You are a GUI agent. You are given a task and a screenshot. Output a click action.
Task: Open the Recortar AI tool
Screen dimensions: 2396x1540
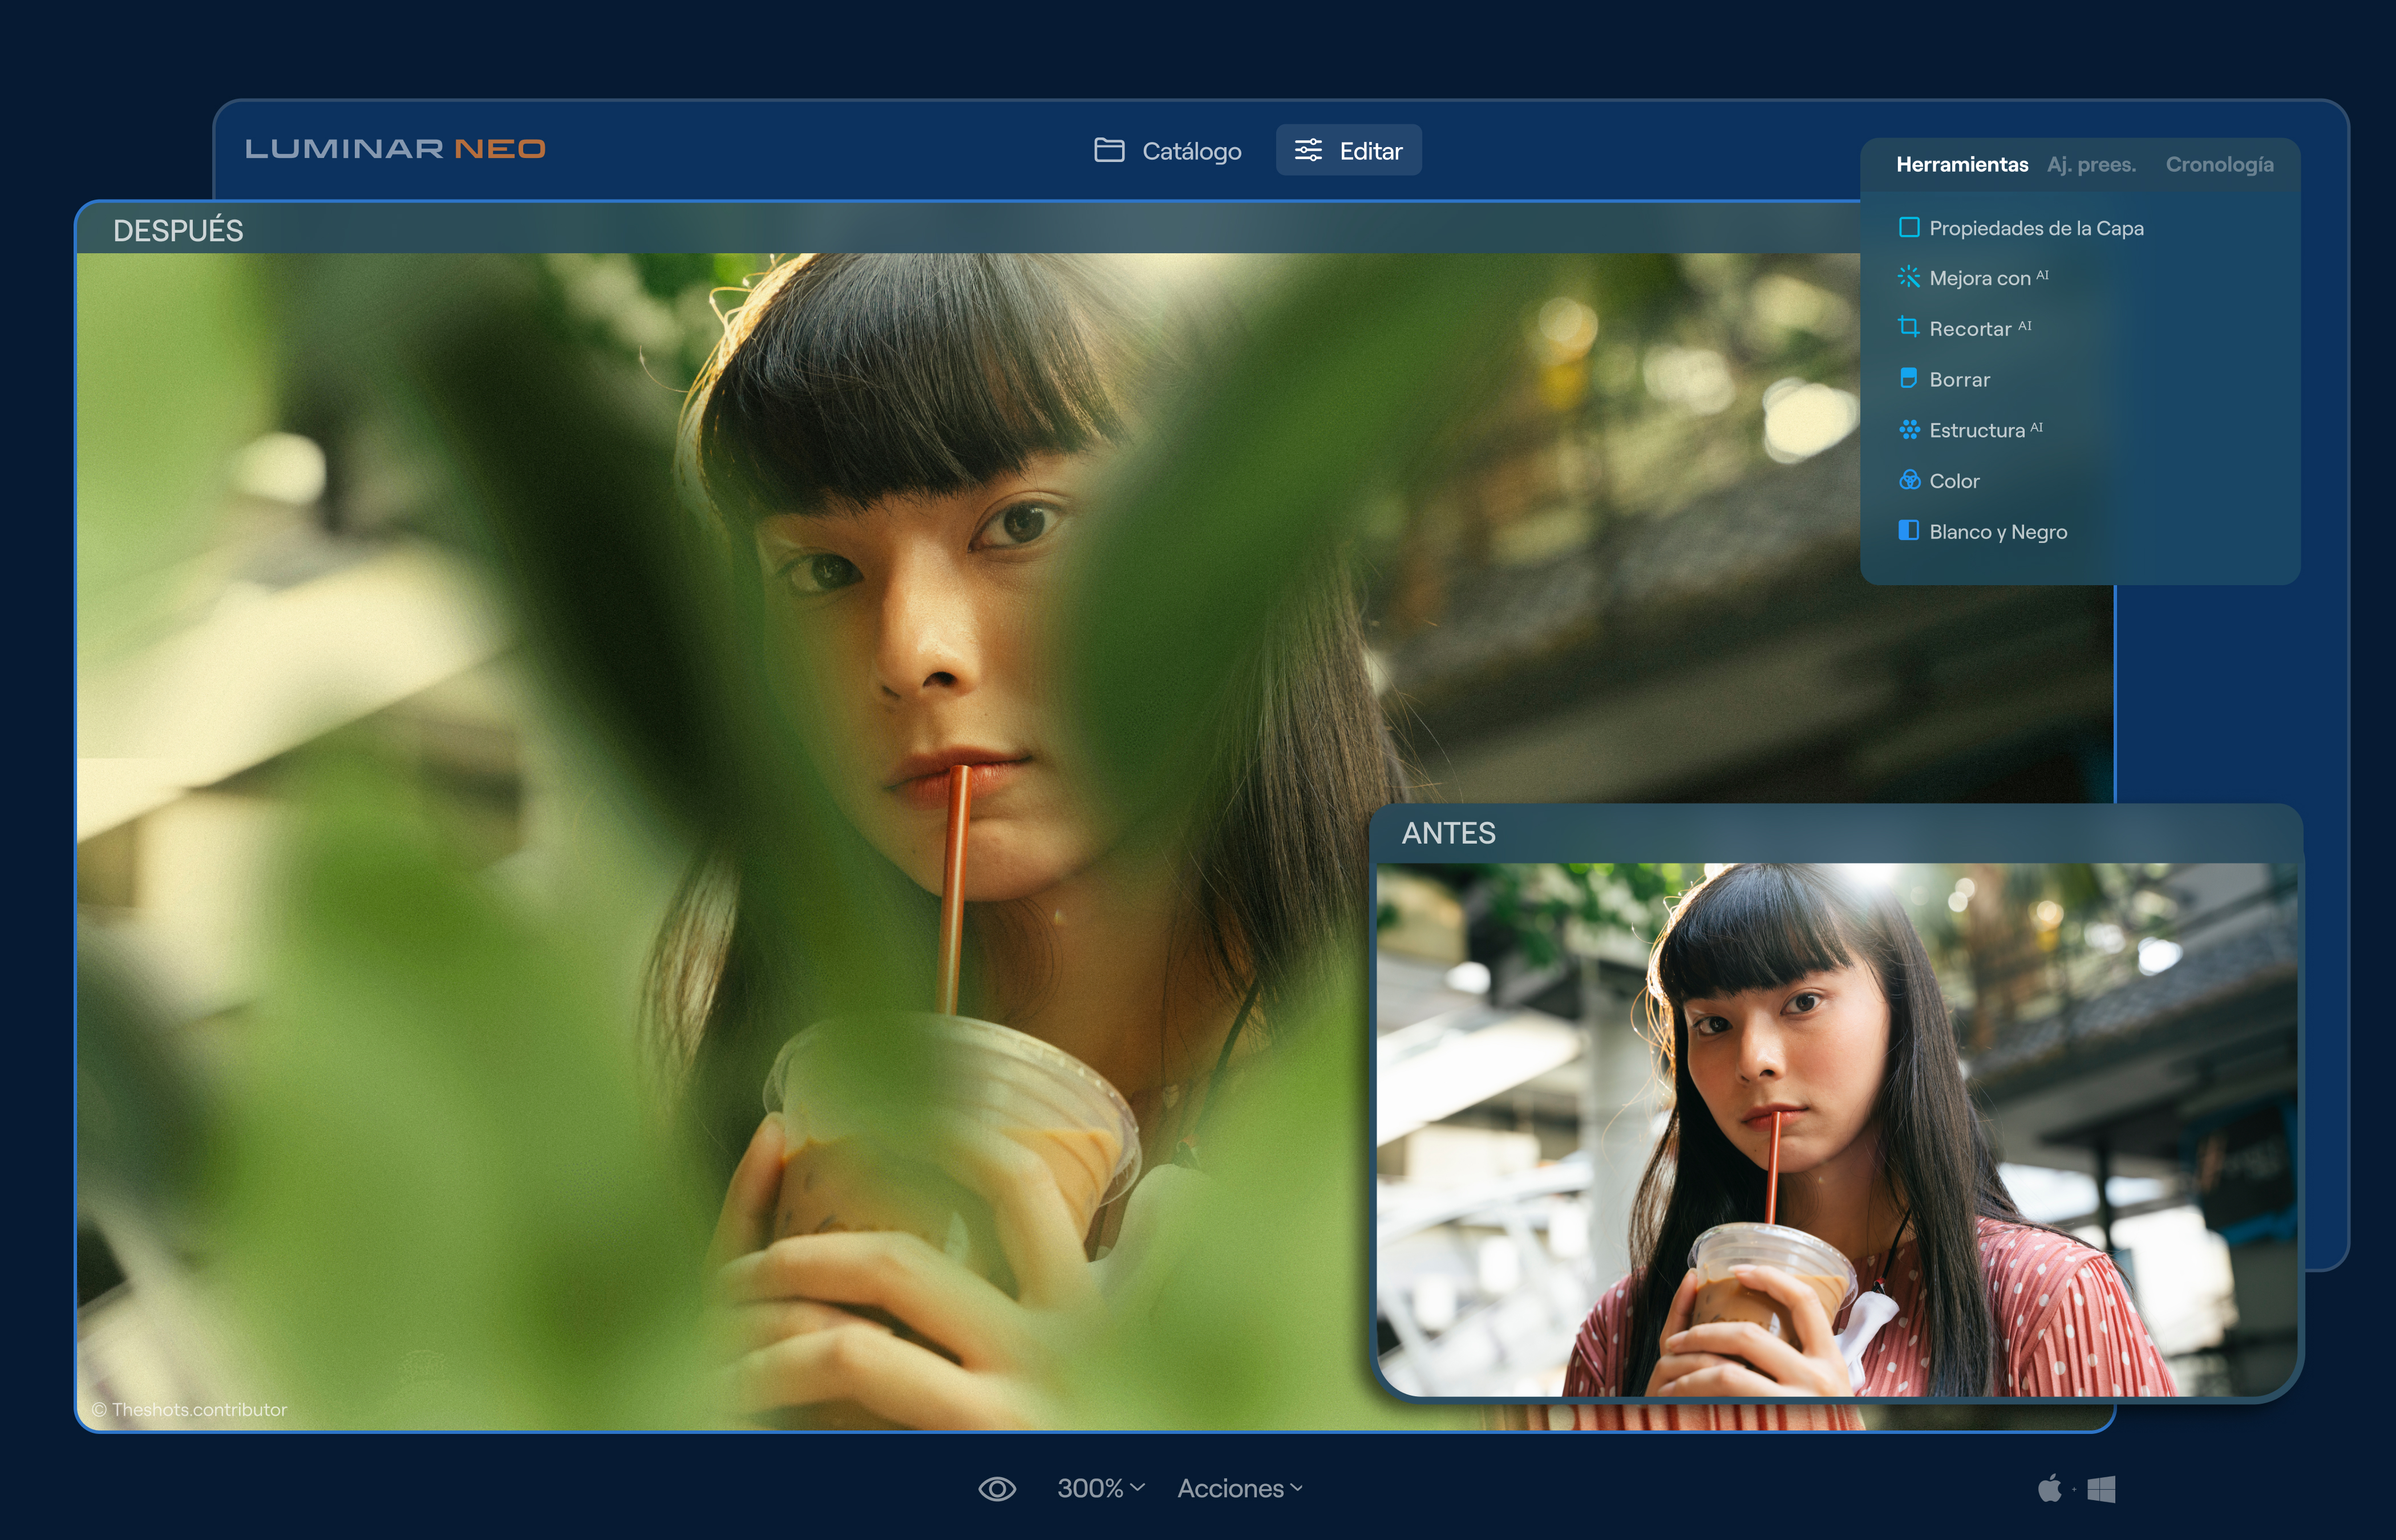pos(1966,328)
